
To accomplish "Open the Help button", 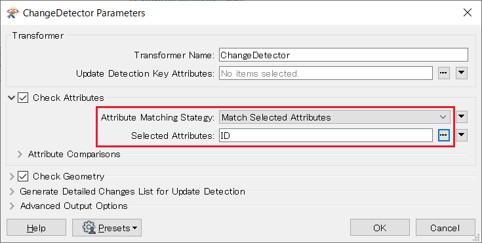I will pos(36,228).
